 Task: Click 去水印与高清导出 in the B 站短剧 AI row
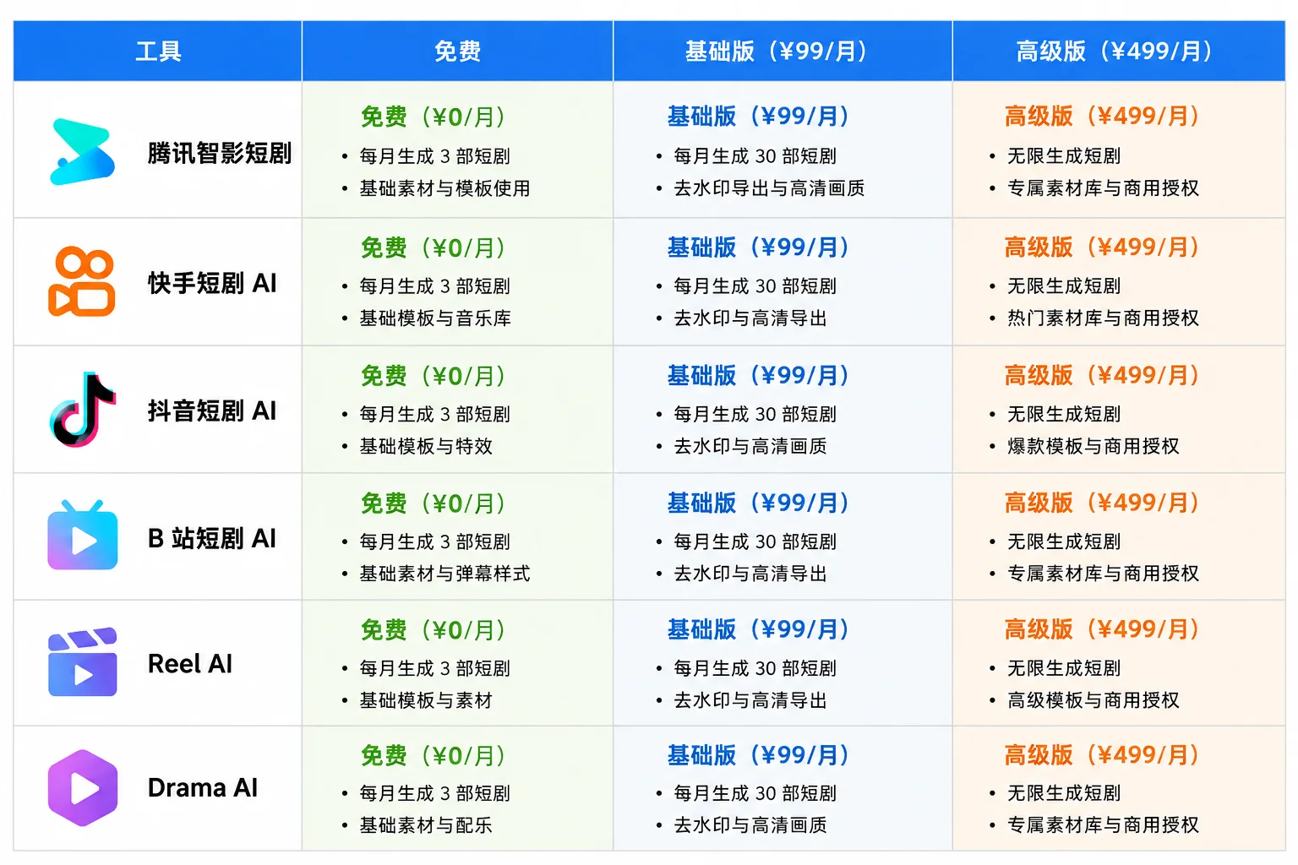click(750, 574)
